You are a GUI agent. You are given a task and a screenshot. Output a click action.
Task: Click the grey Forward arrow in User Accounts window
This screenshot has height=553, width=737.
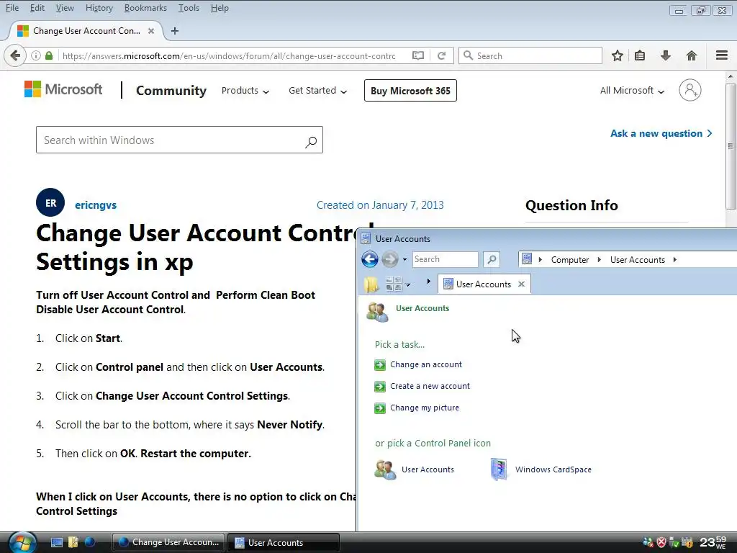389,259
